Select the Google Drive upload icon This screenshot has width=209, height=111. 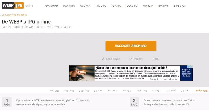pos(103,59)
